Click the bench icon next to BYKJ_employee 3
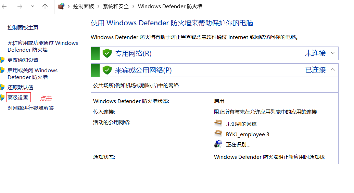This screenshot has width=354, height=193. pos(218,134)
